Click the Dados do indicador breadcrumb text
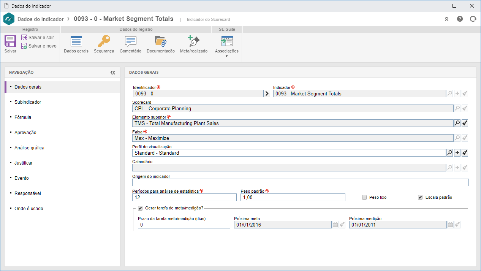Image resolution: width=481 pixels, height=271 pixels. (41, 19)
